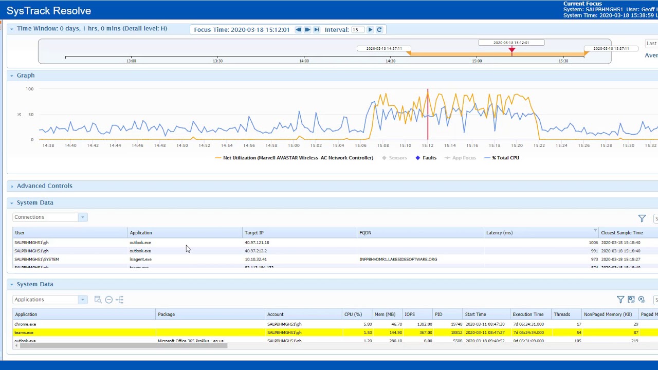Sort by Threads column header
This screenshot has height=370, width=658.
point(566,314)
